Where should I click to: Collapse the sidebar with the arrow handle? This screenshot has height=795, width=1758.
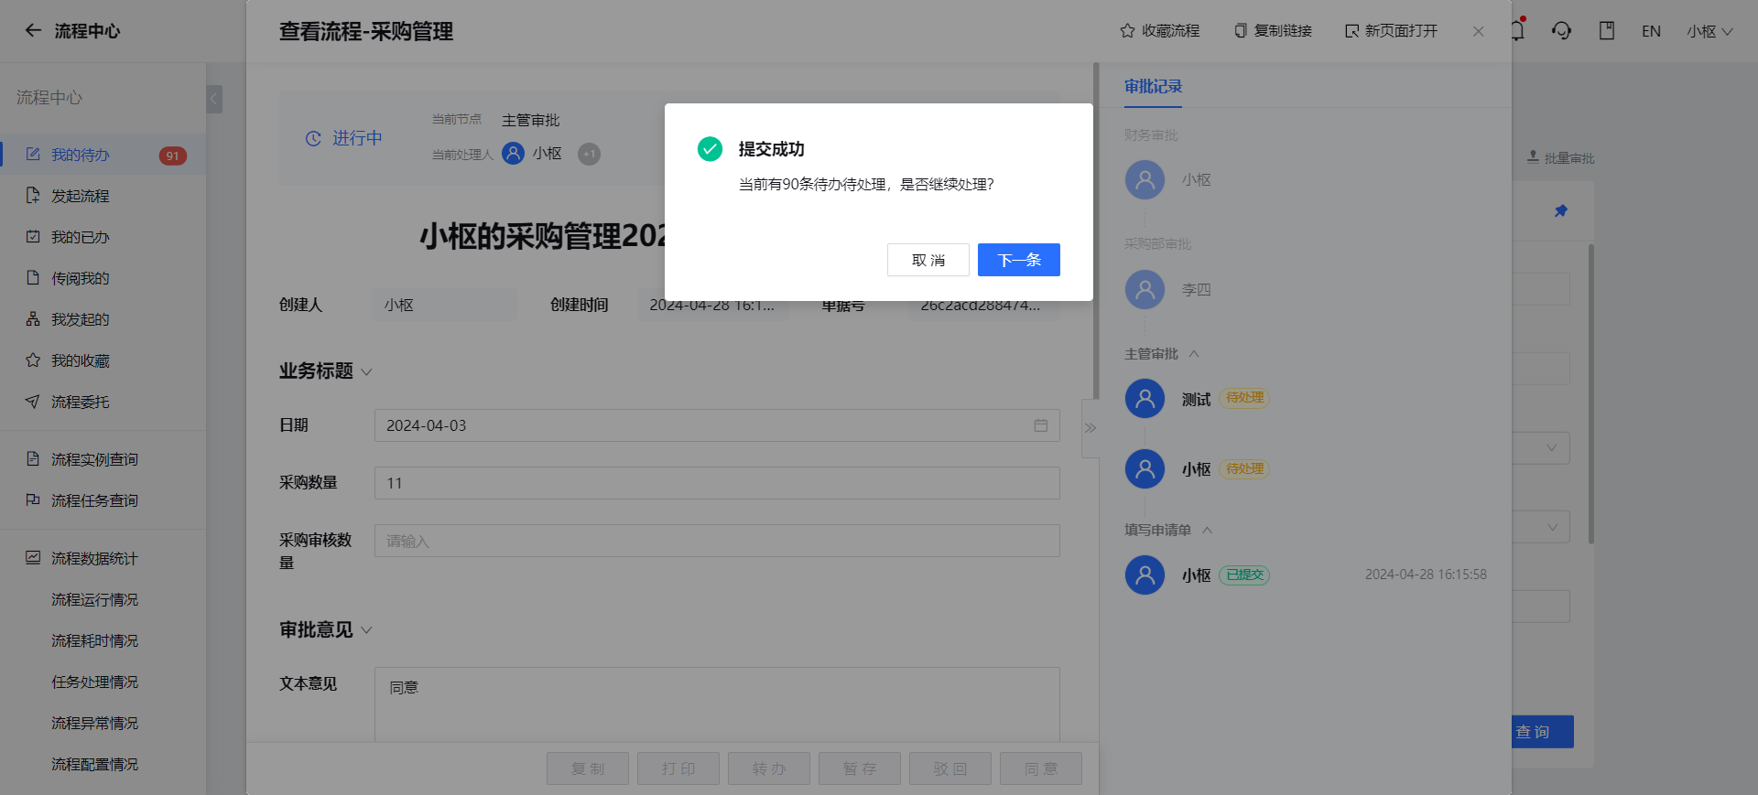pos(214,99)
